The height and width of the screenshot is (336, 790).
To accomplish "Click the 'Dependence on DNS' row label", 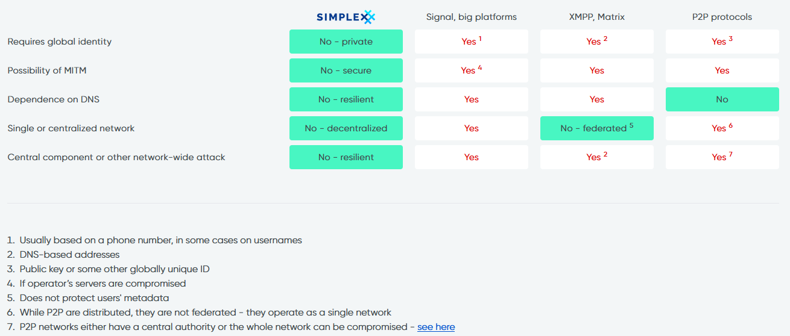I will click(x=54, y=99).
